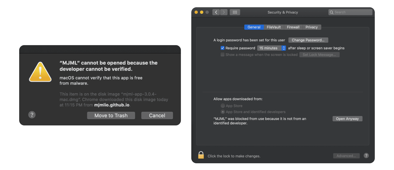Move MJML app to Trash
This screenshot has height=170, width=394.
(111, 116)
